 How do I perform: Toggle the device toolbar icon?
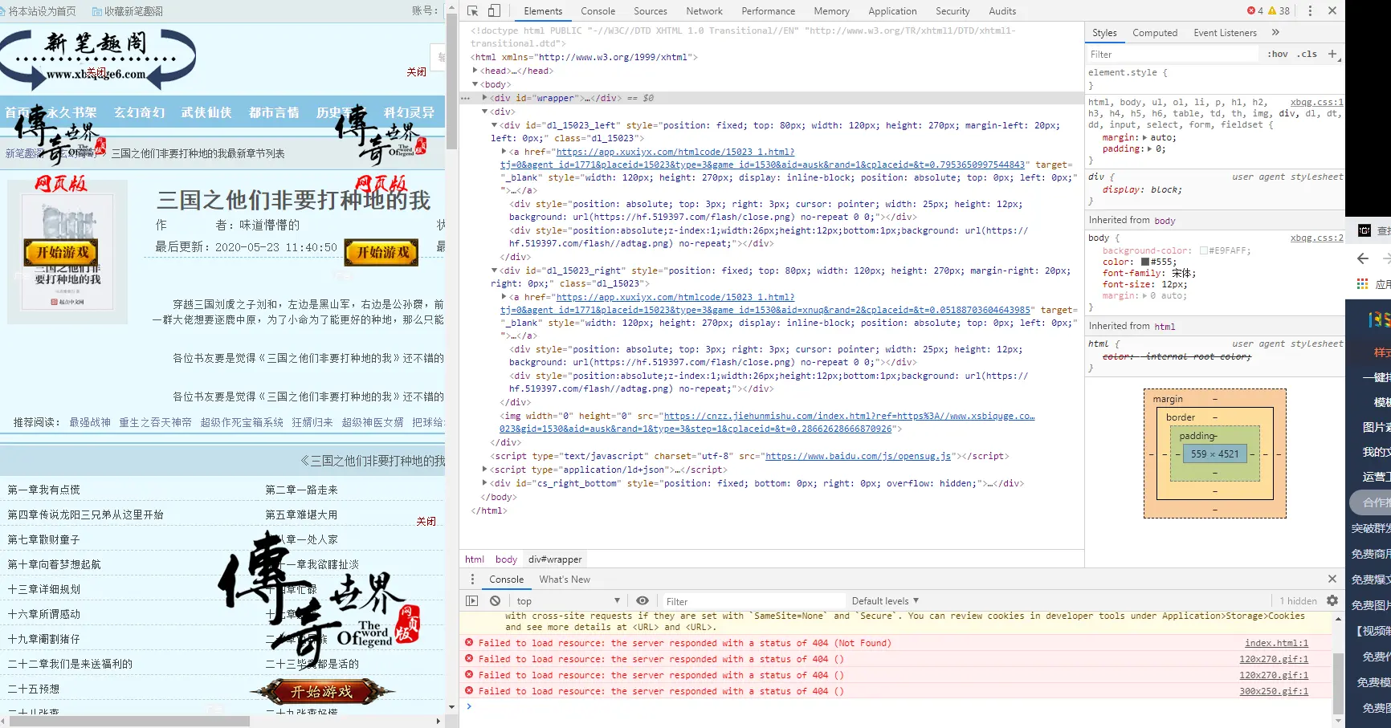click(x=494, y=11)
